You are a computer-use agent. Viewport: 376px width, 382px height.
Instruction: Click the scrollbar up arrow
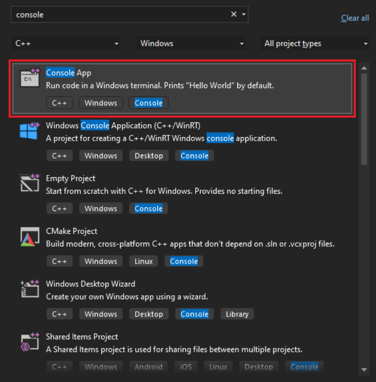click(x=364, y=68)
